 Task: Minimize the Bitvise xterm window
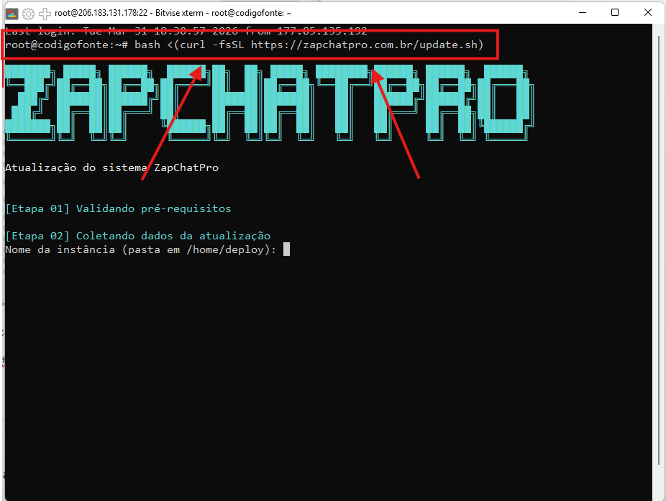click(583, 13)
